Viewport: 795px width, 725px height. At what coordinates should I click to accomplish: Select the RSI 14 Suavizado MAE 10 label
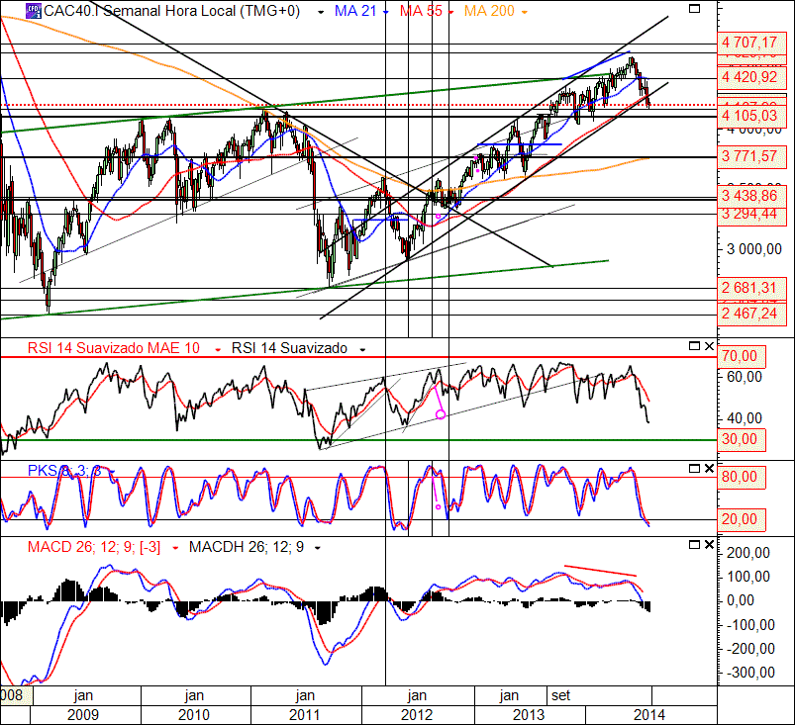coord(114,348)
